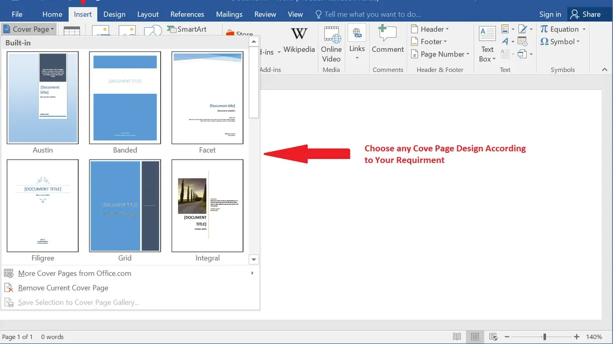Screen dimensions: 613x344
Task: Open the Cover Page dropdown button
Action: point(28,29)
